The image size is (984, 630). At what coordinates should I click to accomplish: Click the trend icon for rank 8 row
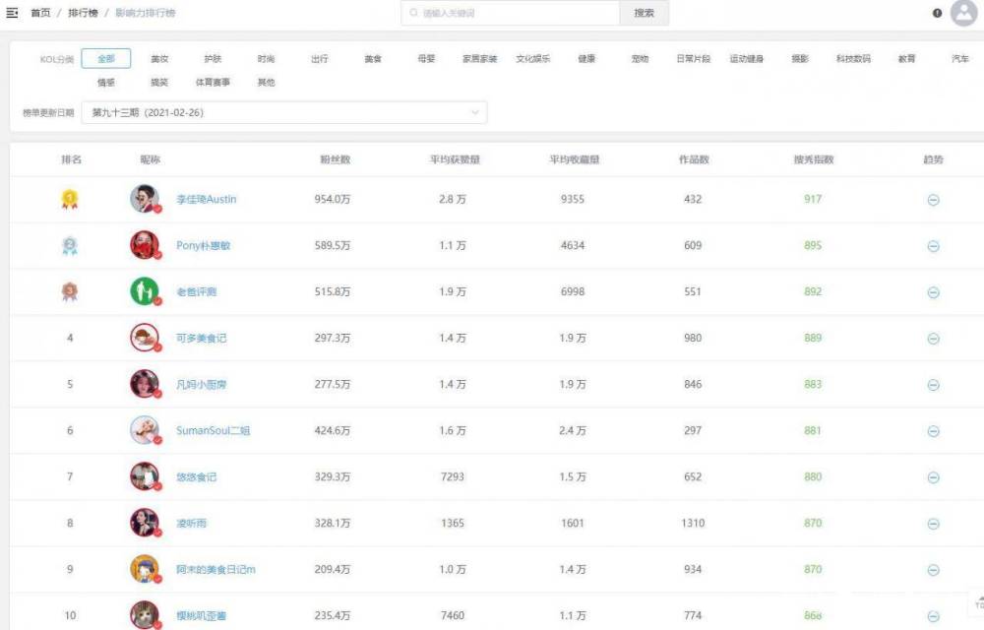coord(933,524)
